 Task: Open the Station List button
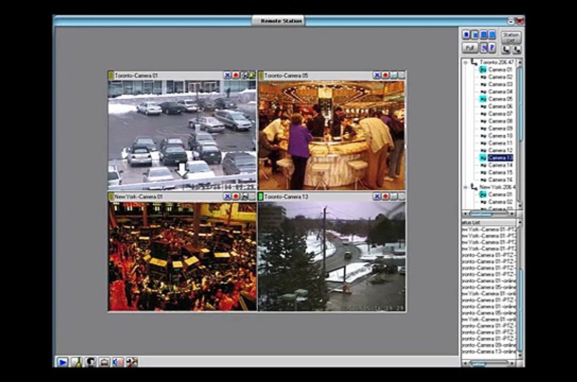(511, 37)
